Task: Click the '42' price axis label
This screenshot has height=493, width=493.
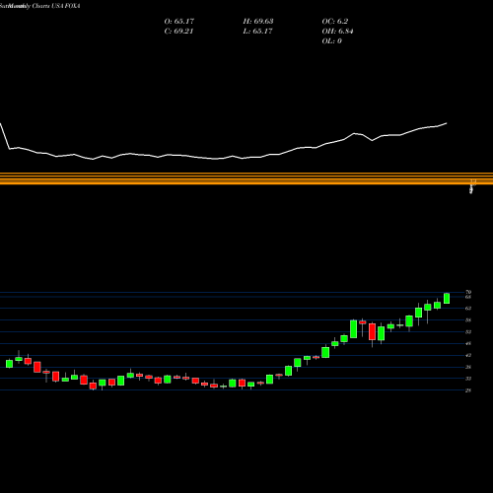Action: (468, 355)
